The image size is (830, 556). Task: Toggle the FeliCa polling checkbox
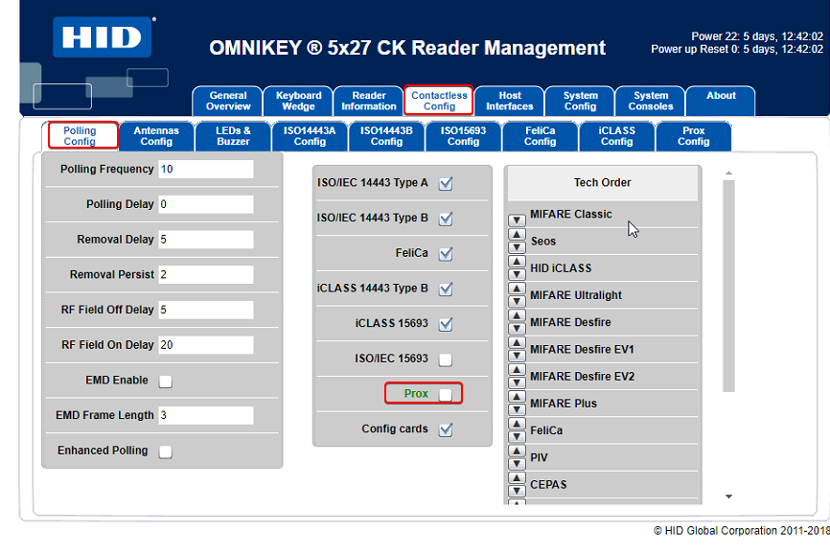446,254
